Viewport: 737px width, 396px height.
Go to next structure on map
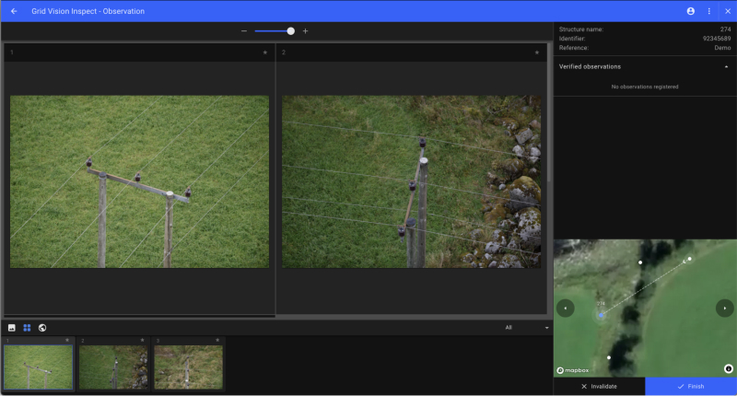point(724,309)
